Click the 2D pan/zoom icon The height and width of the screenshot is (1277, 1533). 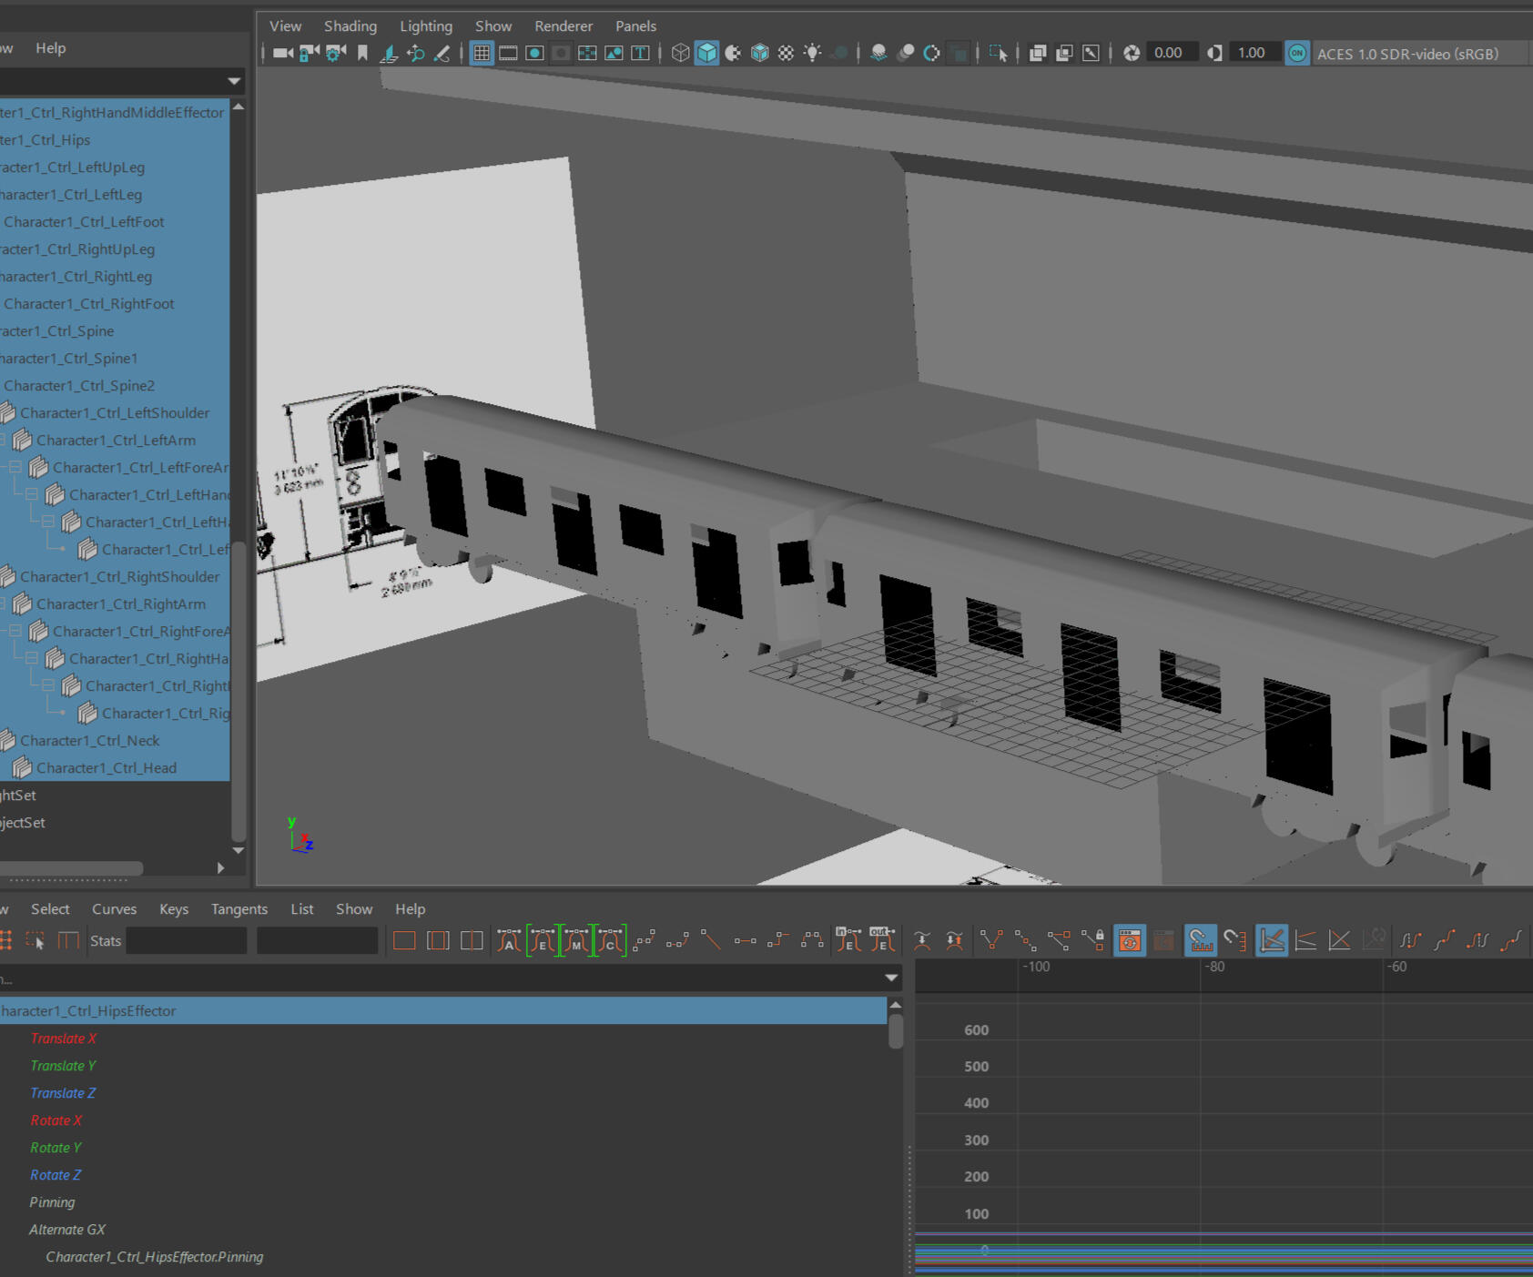click(415, 54)
